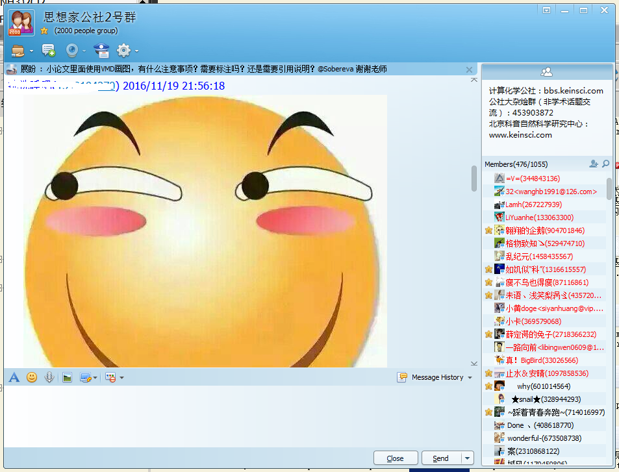Click the chat area scrollbar thumb
This screenshot has height=472, width=619.
(474, 179)
